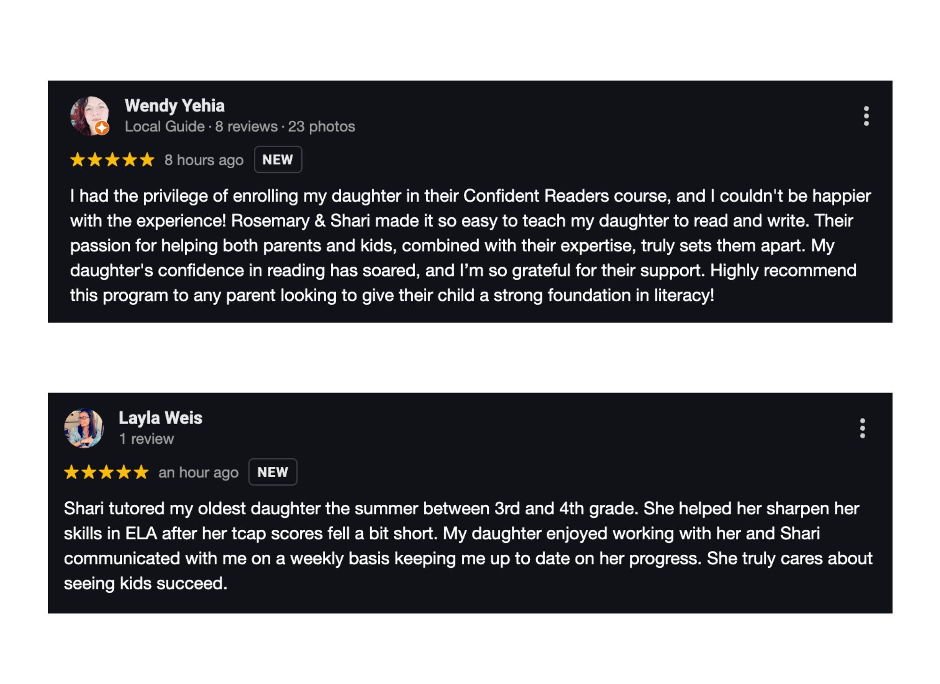940x684 pixels.
Task: Click the first star in Wendy's rating
Action: (x=78, y=160)
